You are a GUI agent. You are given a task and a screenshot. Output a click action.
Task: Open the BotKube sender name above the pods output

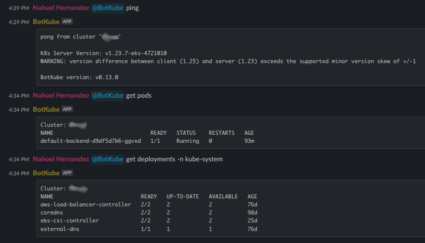[x=46, y=109]
